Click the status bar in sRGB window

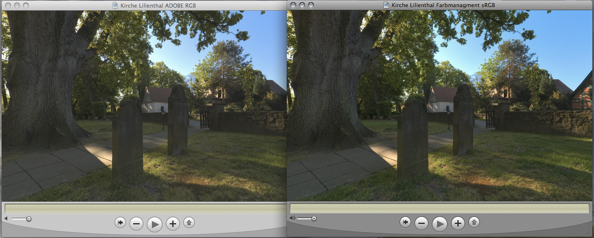[x=439, y=208]
